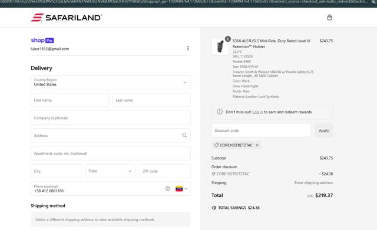Click the search icon in Address field

click(x=184, y=135)
